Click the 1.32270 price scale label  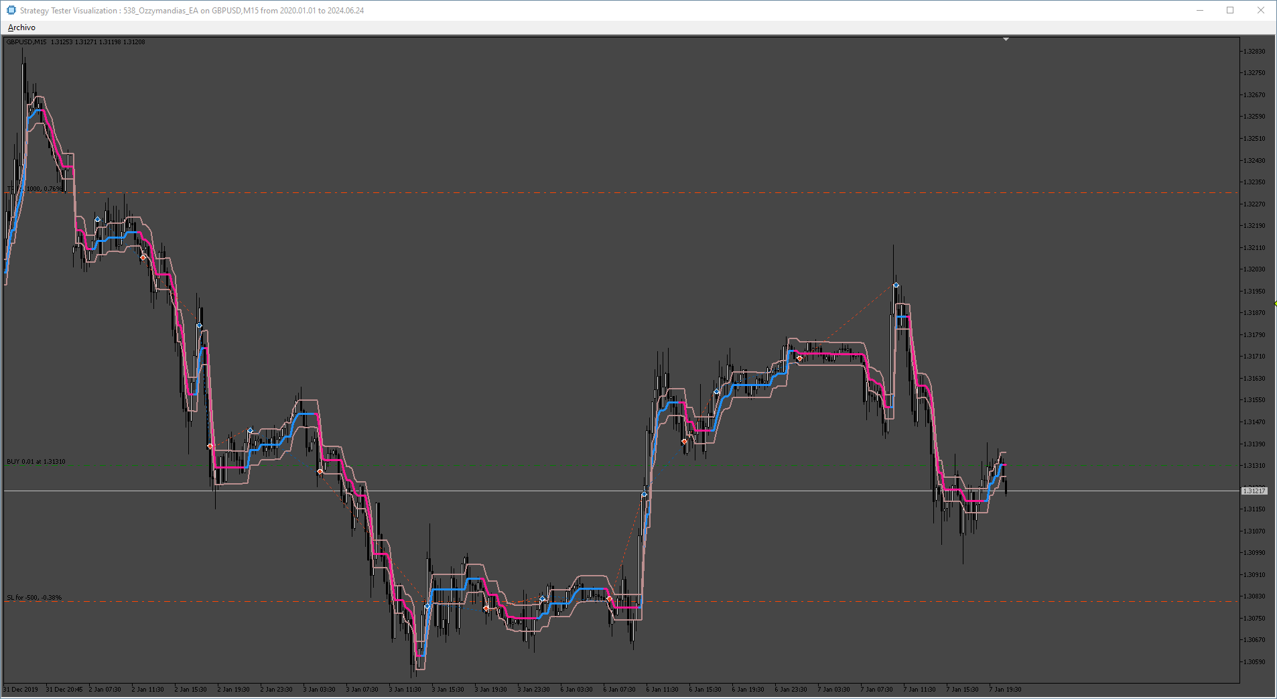coord(1255,204)
